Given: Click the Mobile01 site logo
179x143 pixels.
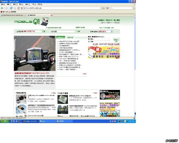Looking at the screenshot, I should click(x=27, y=22).
